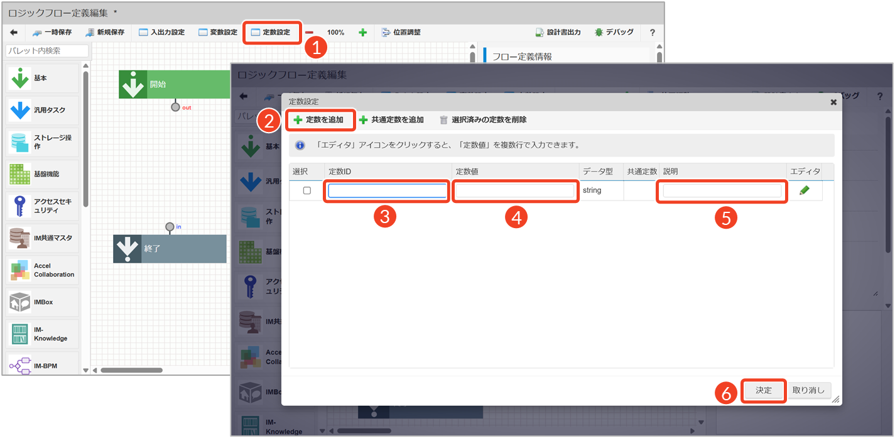Image resolution: width=895 pixels, height=438 pixels.
Task: Expand the IM共通マスタ palette group
Action: click(x=43, y=238)
